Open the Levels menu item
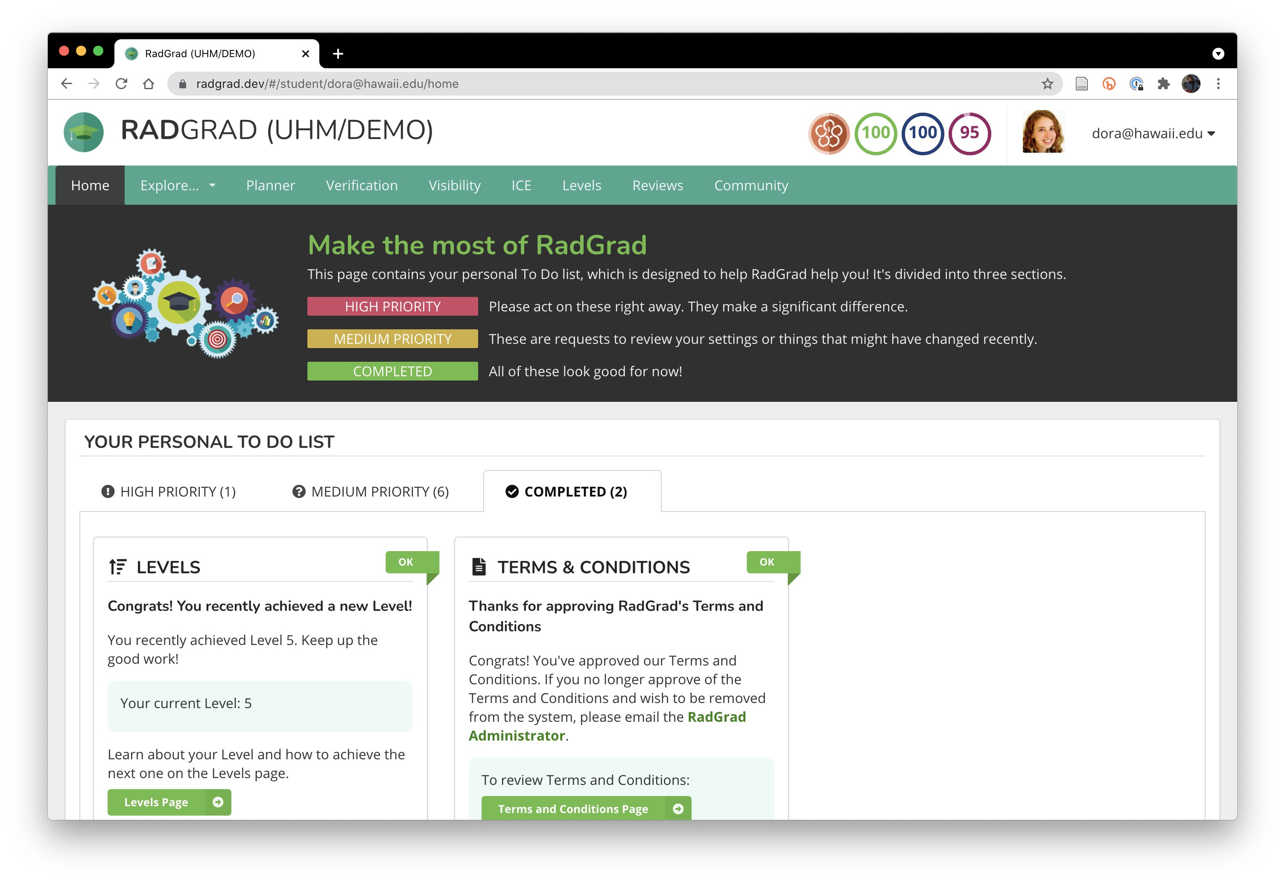This screenshot has height=883, width=1285. point(581,185)
